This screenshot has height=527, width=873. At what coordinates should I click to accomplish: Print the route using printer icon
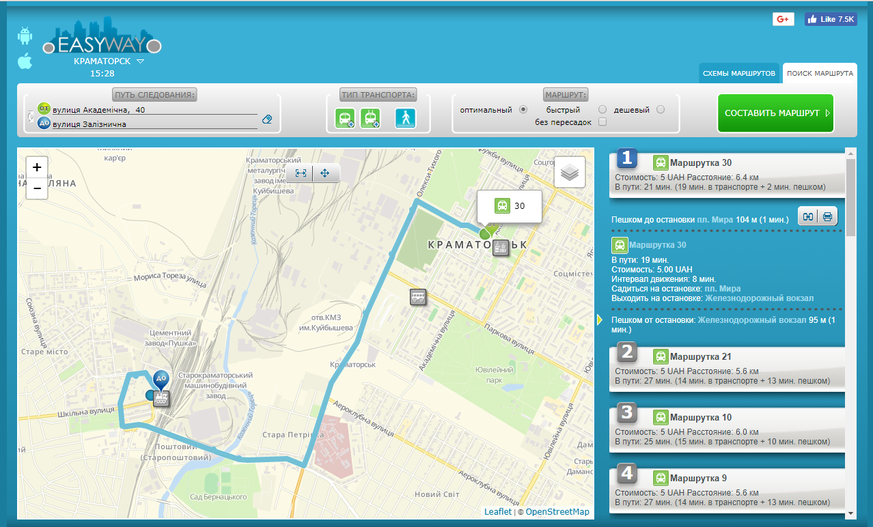[x=827, y=217]
